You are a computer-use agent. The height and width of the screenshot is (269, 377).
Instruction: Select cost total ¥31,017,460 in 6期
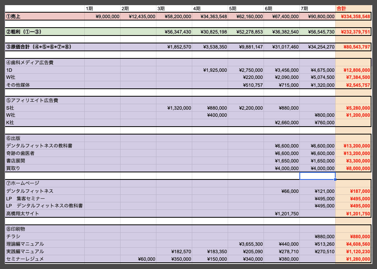[x=282, y=47]
